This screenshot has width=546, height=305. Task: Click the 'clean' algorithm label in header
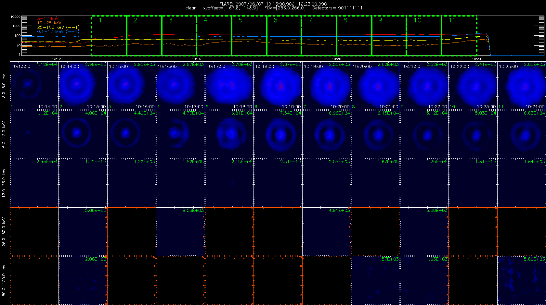point(191,8)
